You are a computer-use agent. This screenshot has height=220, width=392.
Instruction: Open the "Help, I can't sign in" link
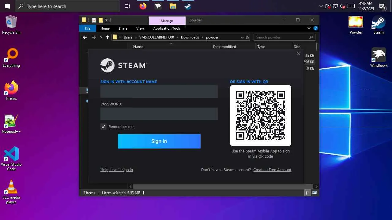[117, 170]
